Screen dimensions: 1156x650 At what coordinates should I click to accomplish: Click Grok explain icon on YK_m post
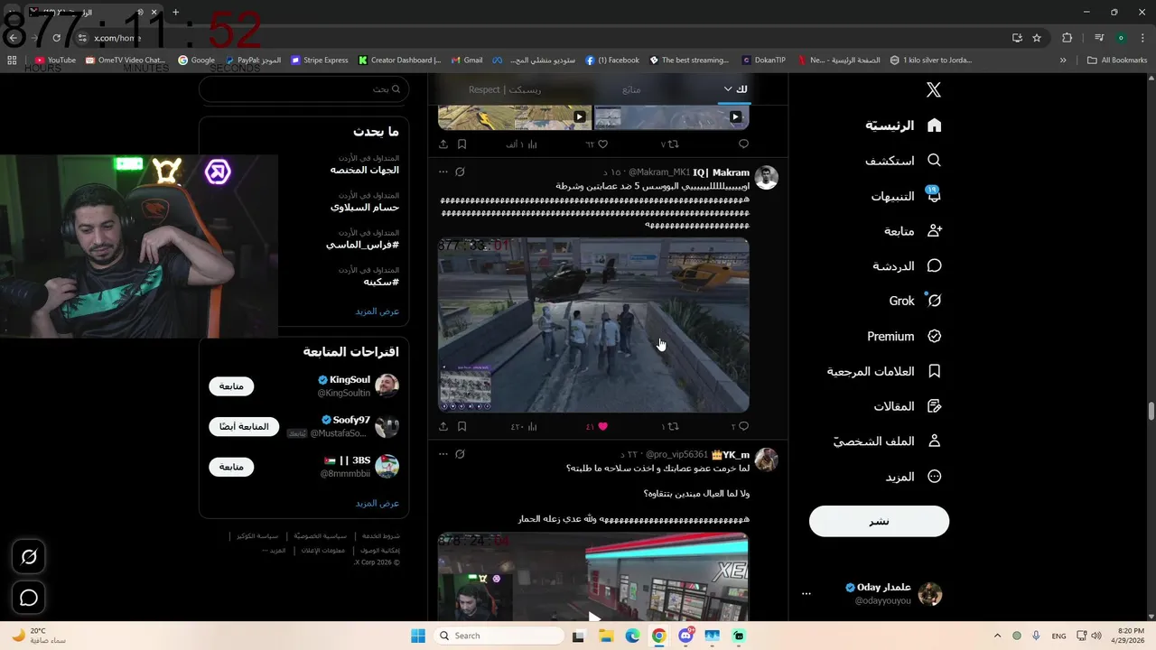(x=460, y=454)
